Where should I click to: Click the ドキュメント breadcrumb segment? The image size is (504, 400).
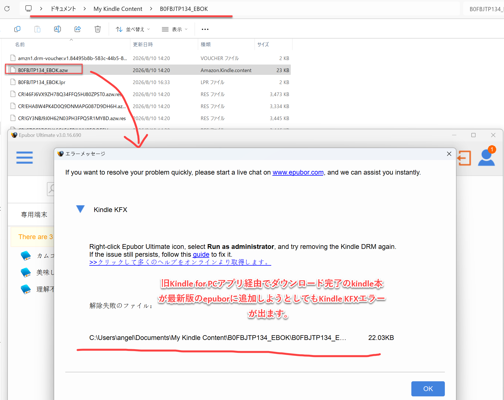(63, 9)
